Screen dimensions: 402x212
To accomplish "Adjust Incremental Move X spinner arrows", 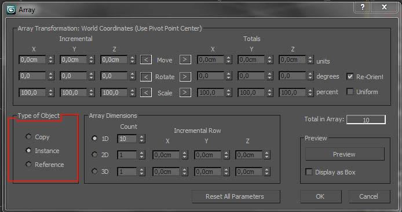I will pyautogui.click(x=51, y=59).
